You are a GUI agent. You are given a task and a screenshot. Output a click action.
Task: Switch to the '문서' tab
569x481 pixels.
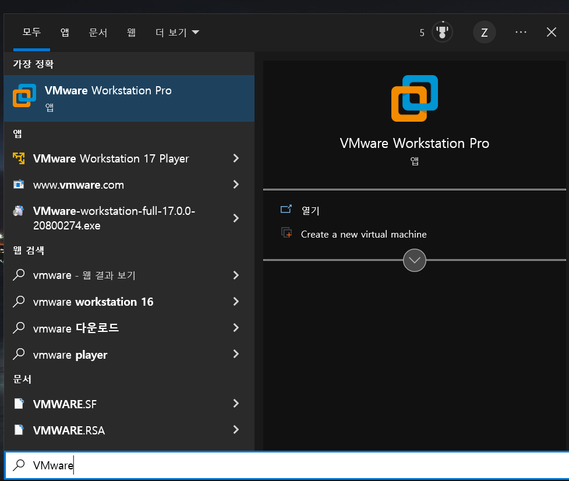98,32
